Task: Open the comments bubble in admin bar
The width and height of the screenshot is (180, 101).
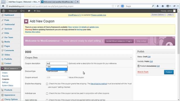Action: click(29, 11)
